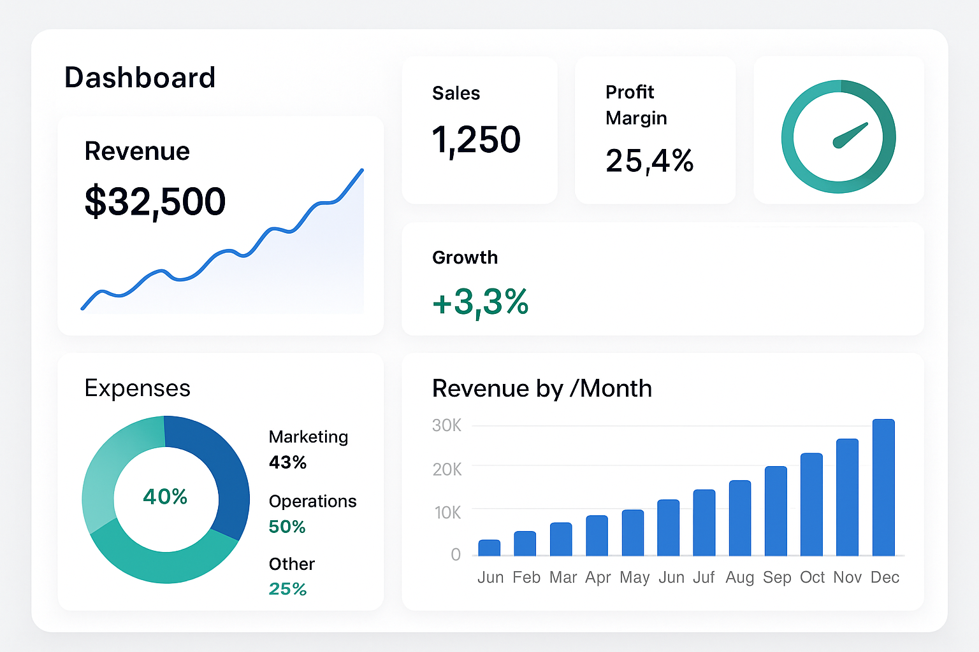Select the Marketing 43% legend entry
The width and height of the screenshot is (979, 652).
click(x=308, y=449)
